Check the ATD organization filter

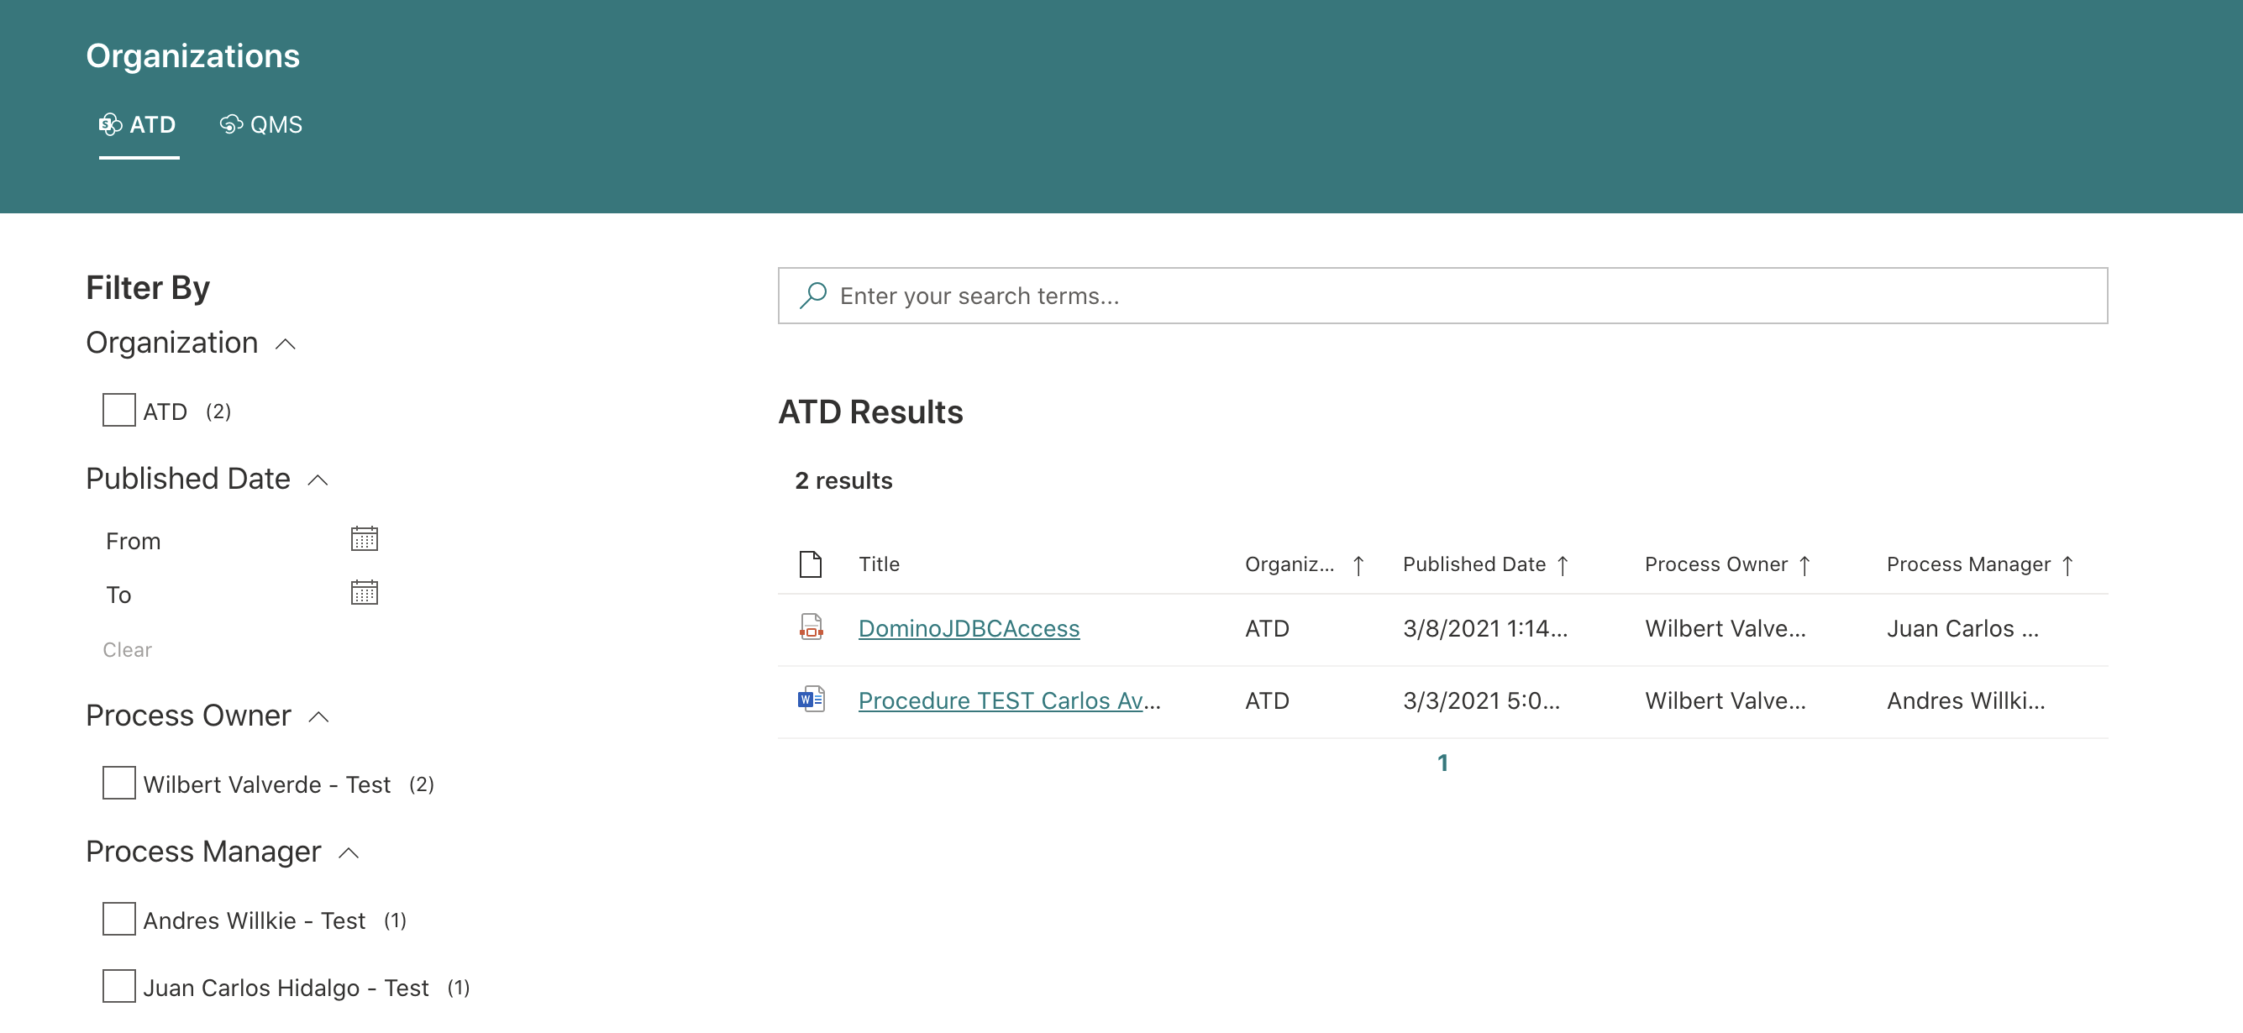[118, 410]
